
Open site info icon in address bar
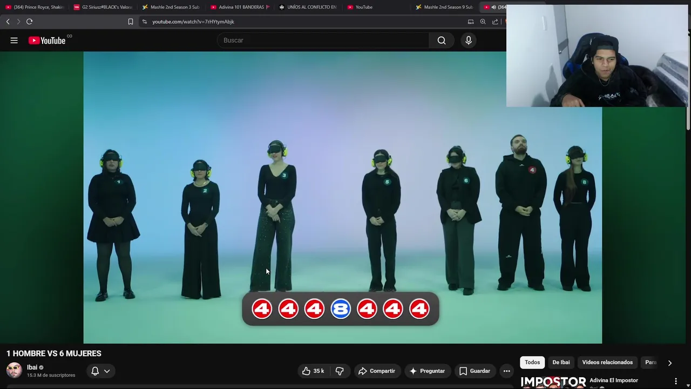pyautogui.click(x=144, y=22)
